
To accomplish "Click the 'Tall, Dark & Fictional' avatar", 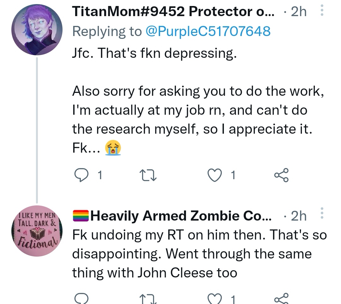I will pyautogui.click(x=37, y=231).
